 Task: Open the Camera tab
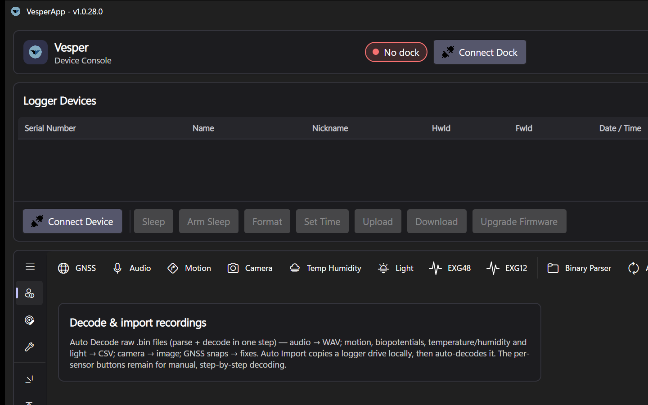(250, 268)
